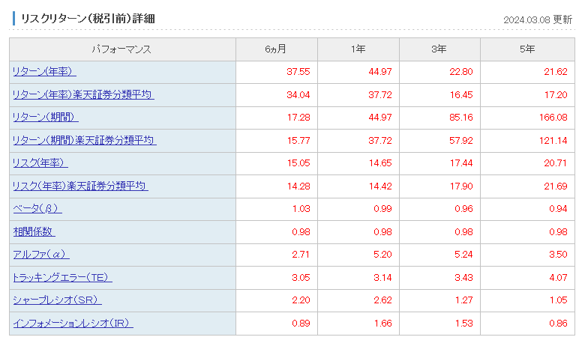
Task: Click リスク(年率)楽天証券分類平均 link
Action: coord(80,186)
